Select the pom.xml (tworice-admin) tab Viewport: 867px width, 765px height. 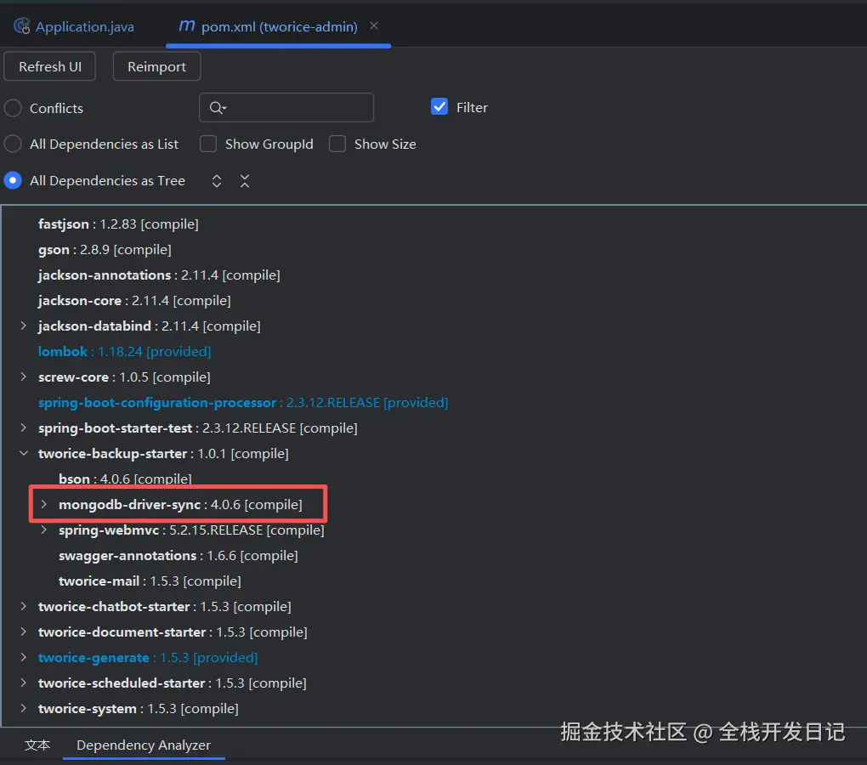point(279,26)
